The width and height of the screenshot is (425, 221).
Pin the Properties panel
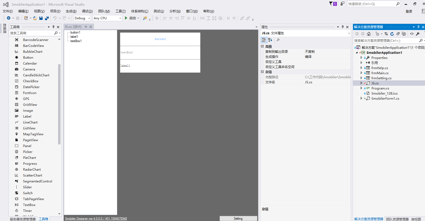pyautogui.click(x=343, y=27)
